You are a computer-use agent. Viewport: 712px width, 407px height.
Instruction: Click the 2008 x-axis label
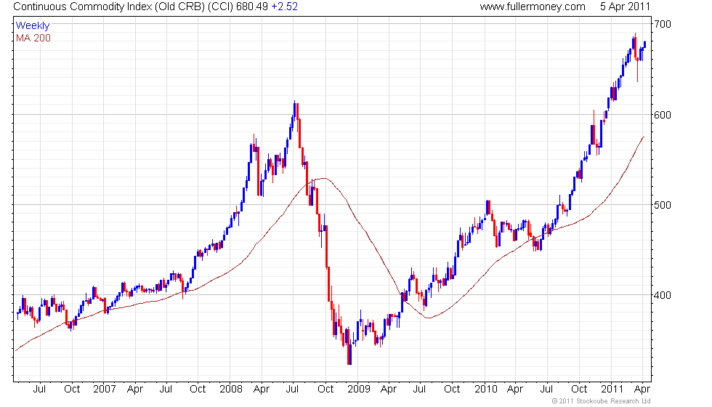(231, 389)
